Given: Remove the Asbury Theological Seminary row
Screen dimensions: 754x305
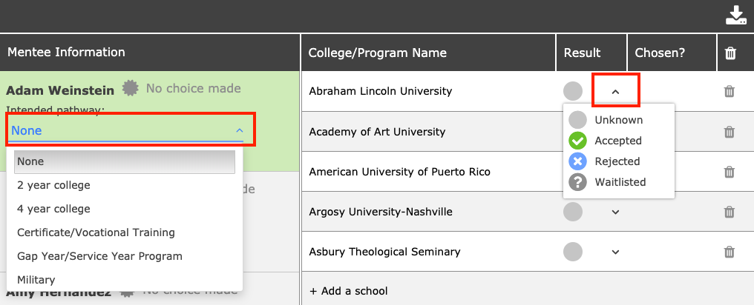Looking at the screenshot, I should (730, 252).
